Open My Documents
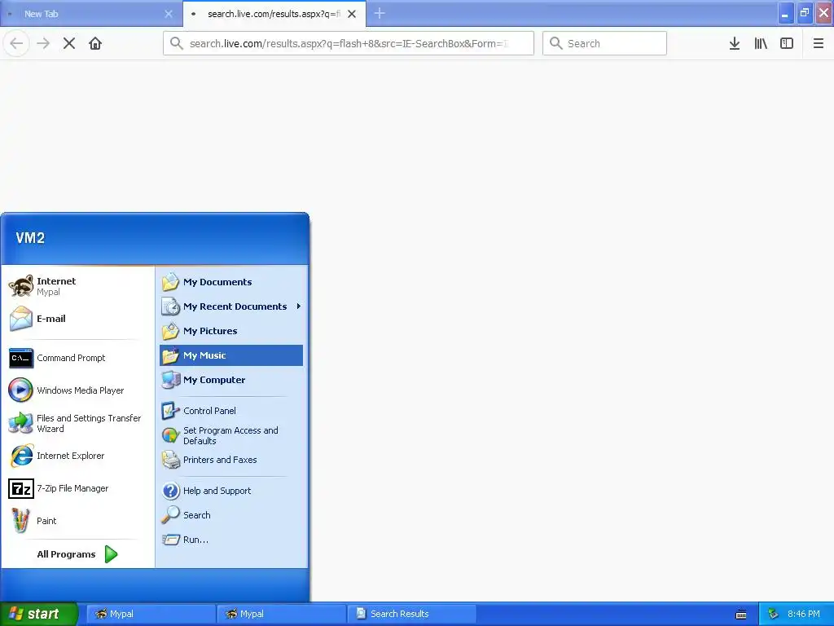 [231, 281]
